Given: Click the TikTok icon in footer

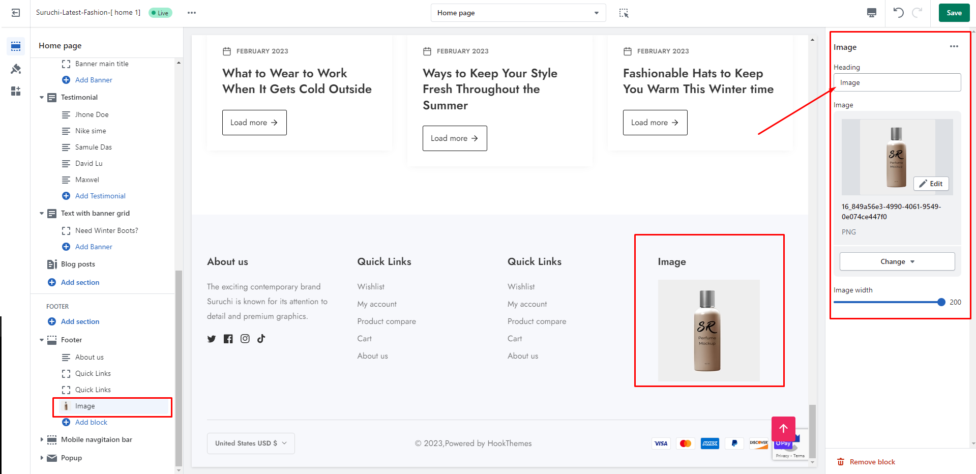Looking at the screenshot, I should click(261, 339).
